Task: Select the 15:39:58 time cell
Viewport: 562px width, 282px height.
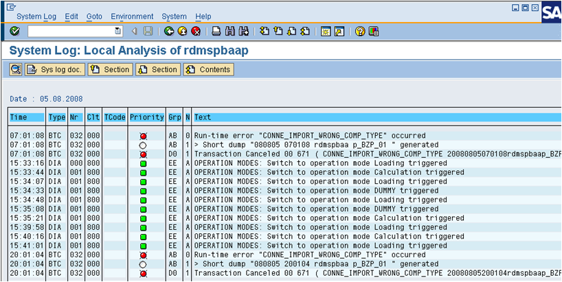Action: click(27, 227)
